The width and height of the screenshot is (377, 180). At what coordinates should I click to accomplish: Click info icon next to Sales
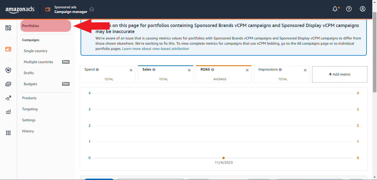(154, 70)
